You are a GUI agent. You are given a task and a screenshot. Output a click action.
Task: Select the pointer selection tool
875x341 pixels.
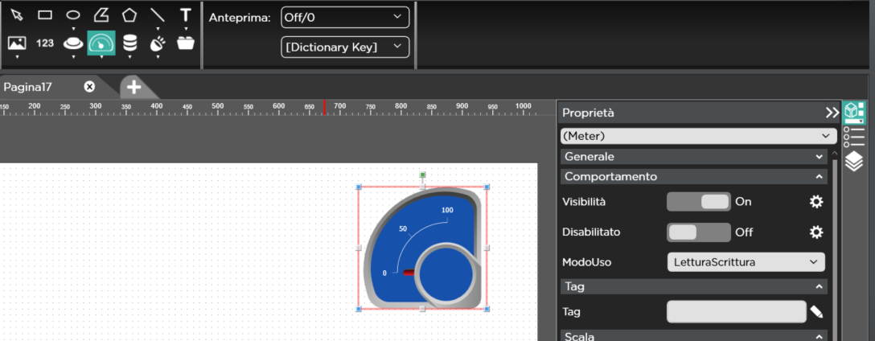(17, 14)
